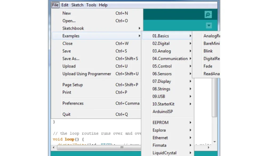
Task: Choose Open... from the File menu
Action: pos(96,21)
